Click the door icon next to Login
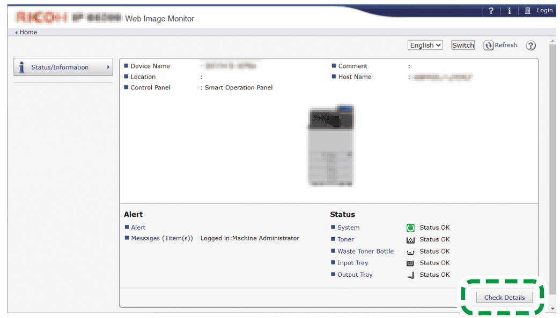560x318 pixels. point(528,10)
